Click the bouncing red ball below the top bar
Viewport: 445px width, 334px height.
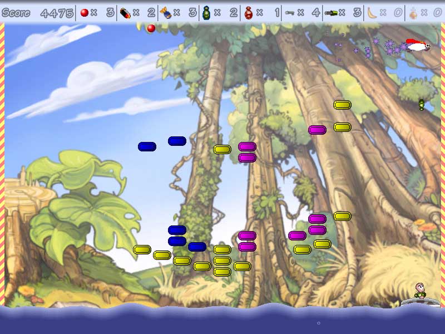click(151, 28)
